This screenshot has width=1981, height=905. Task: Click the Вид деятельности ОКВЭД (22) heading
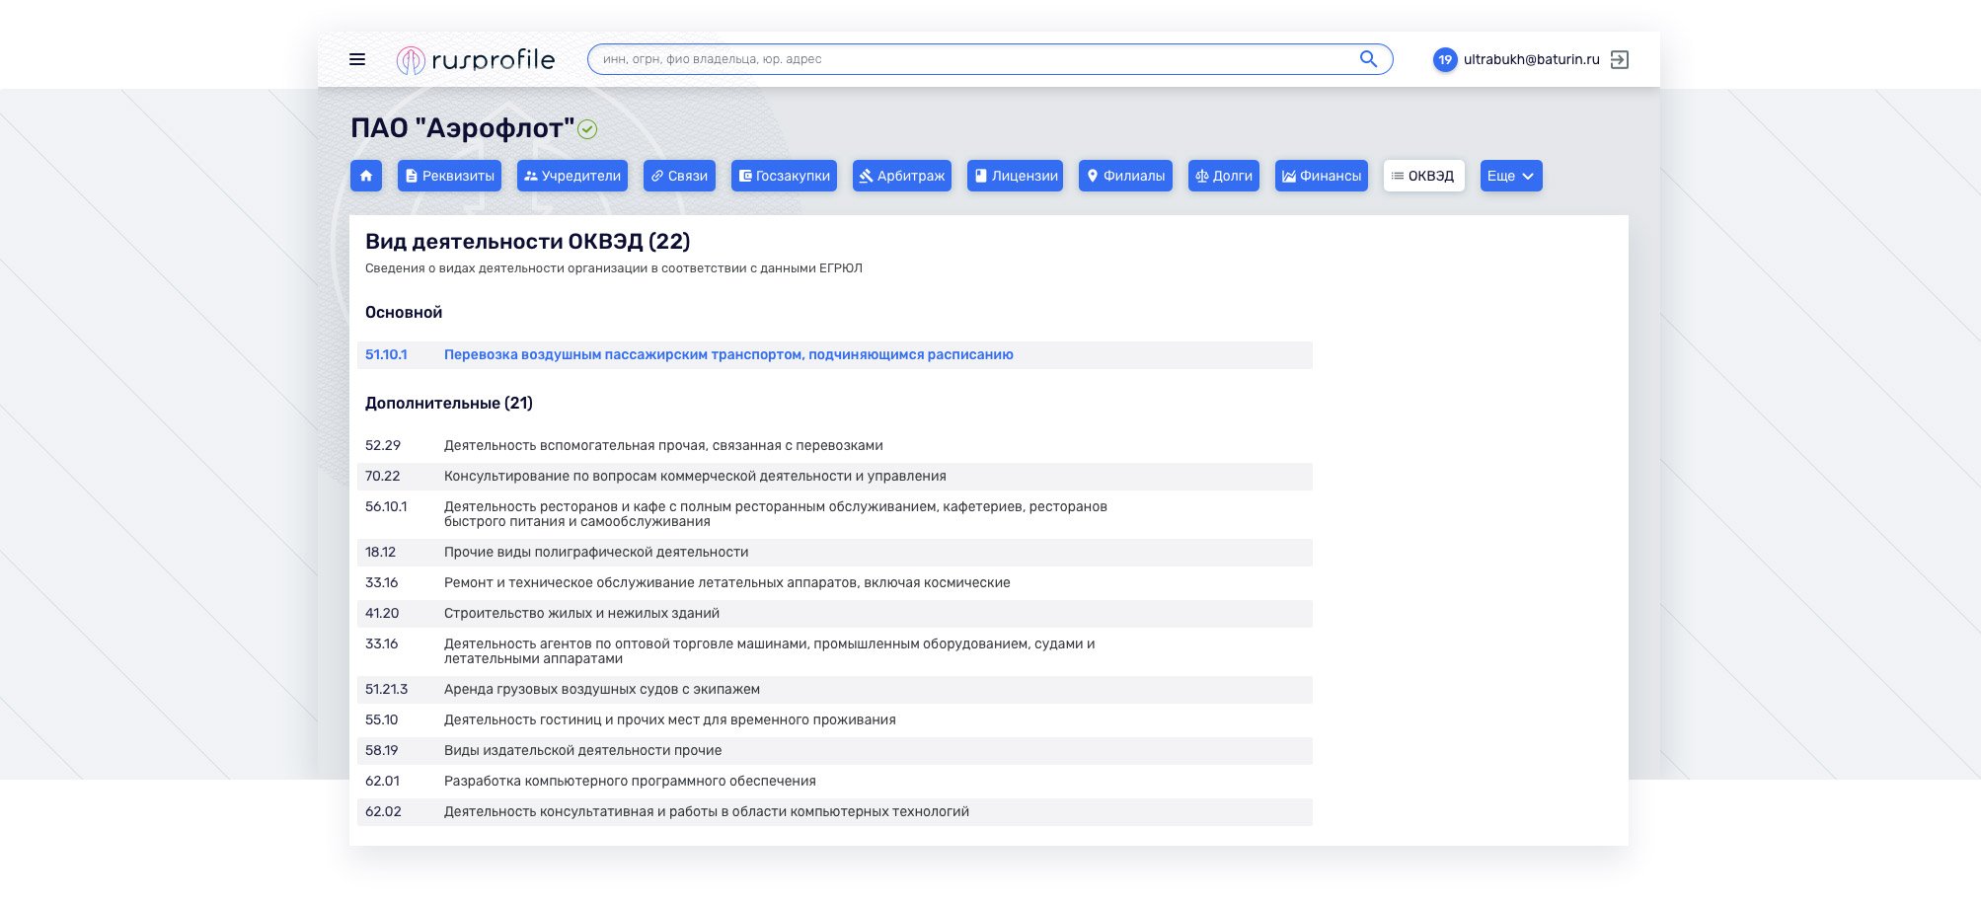527,241
